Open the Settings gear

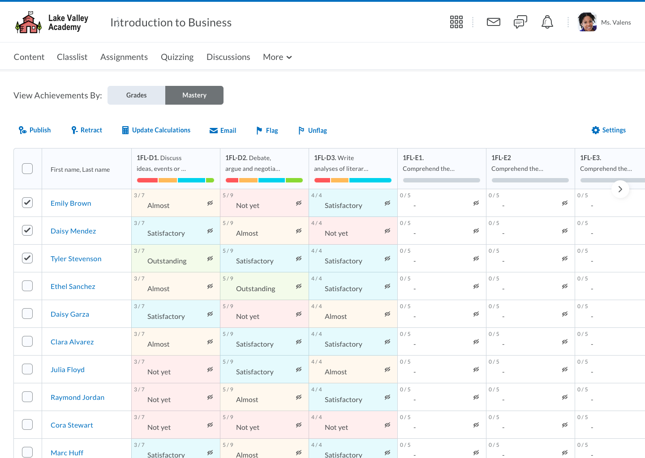coord(595,130)
